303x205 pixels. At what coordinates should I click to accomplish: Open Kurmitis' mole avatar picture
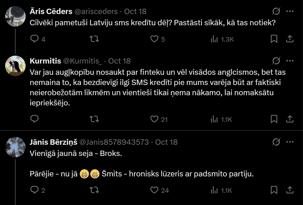[16, 66]
